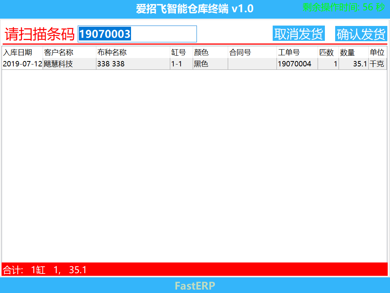The height and width of the screenshot is (293, 390).
Task: Select the 19070004 work order cell
Action: coord(297,64)
